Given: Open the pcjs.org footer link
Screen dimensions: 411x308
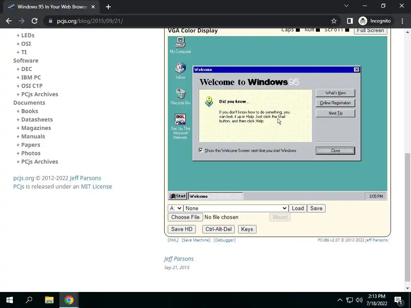Looking at the screenshot, I should click(x=24, y=178).
